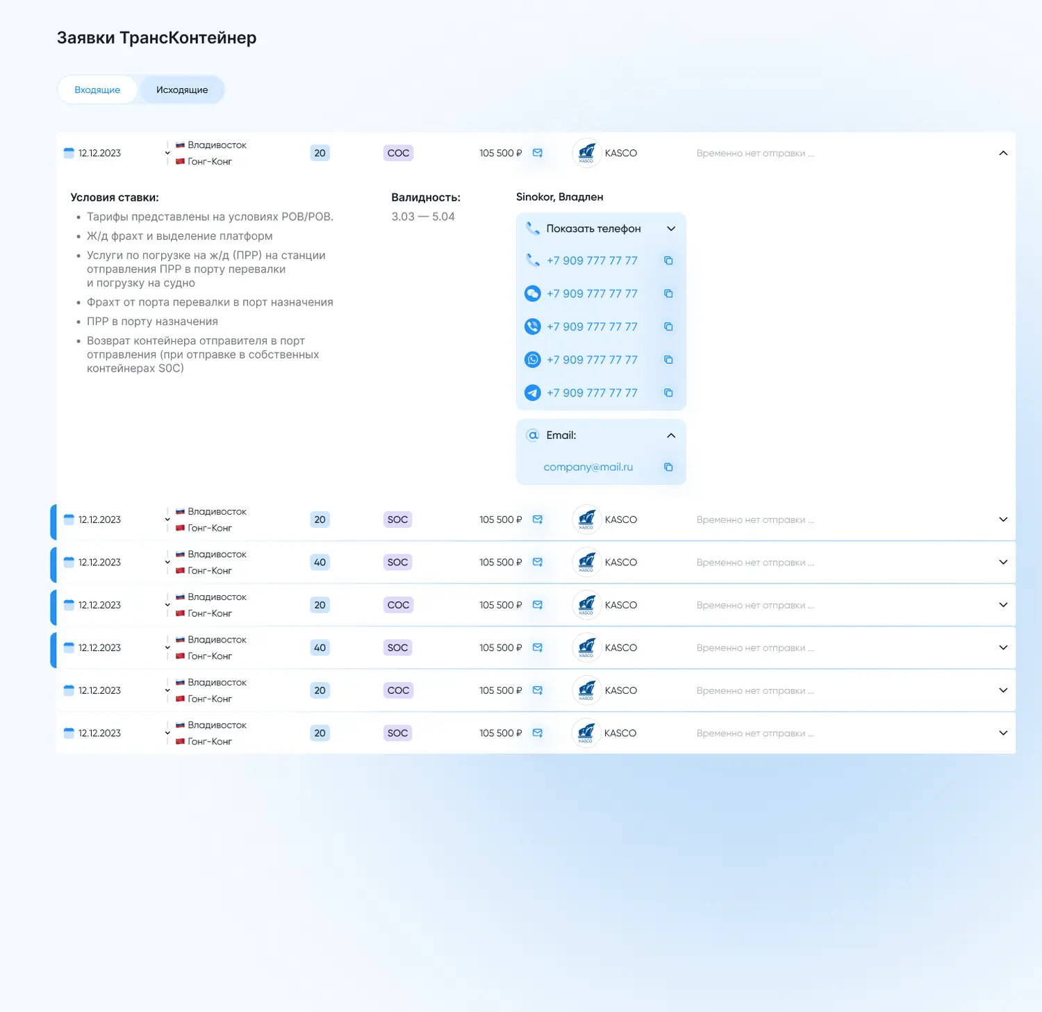Expand the blue-marked collapsed 20 COC request row

click(1003, 605)
